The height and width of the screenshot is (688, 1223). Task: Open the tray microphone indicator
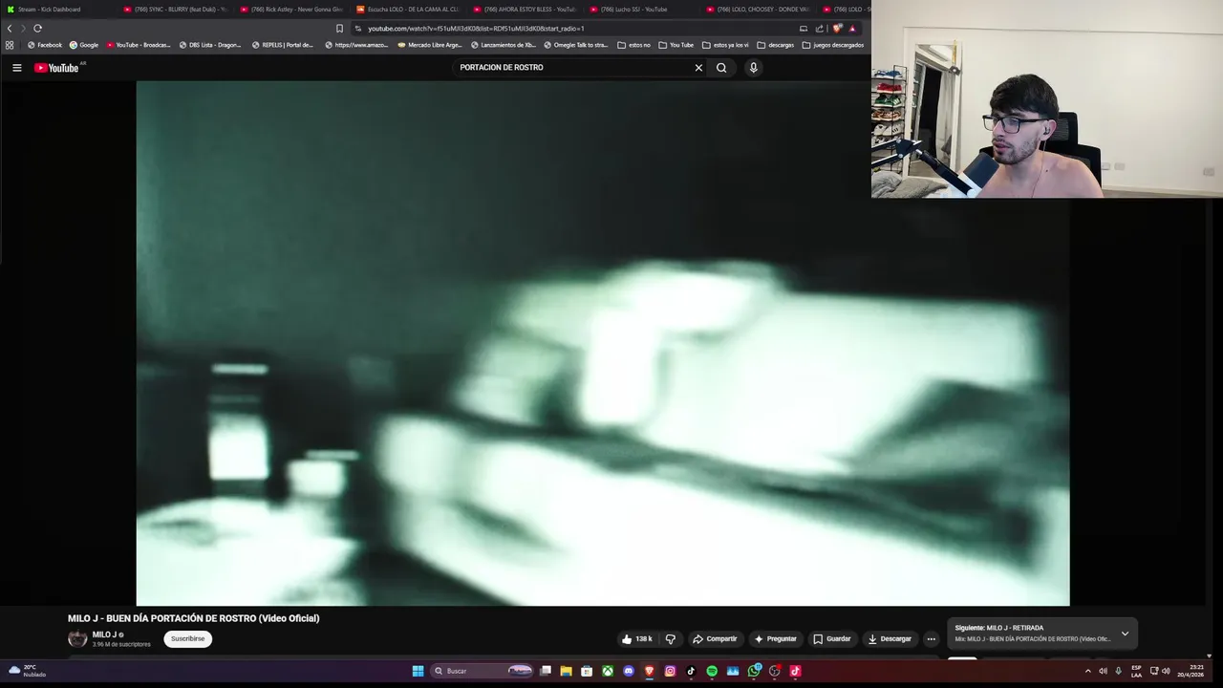[1118, 671]
